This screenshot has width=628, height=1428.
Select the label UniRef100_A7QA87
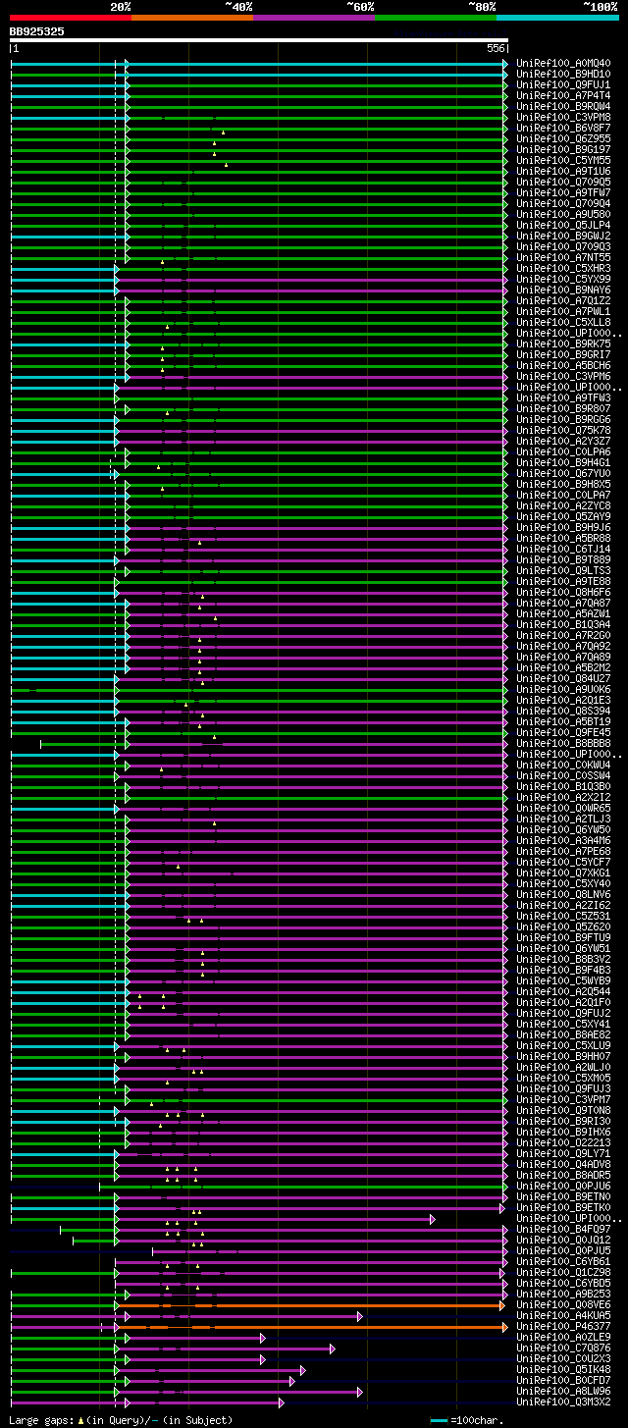(563, 603)
